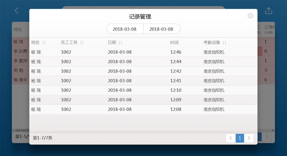The width and height of the screenshot is (287, 156).
Task: Select the record row at 12:44
Action: point(143,62)
